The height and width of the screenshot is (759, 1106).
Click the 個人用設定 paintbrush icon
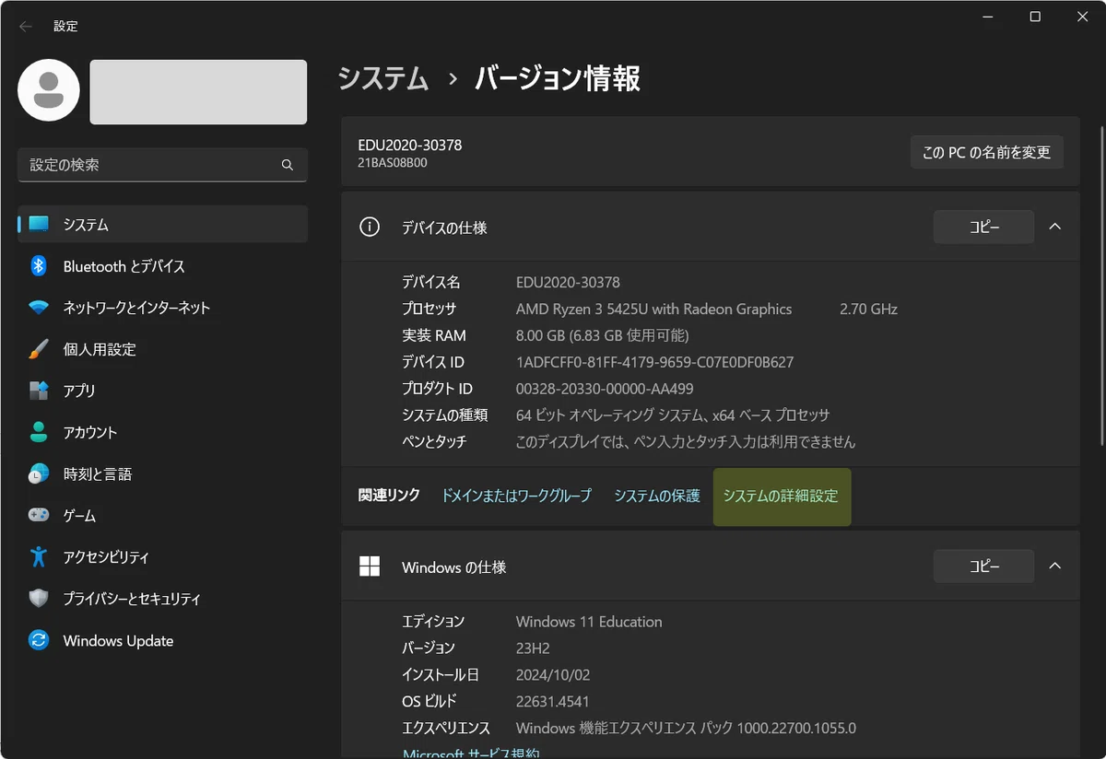tap(39, 349)
